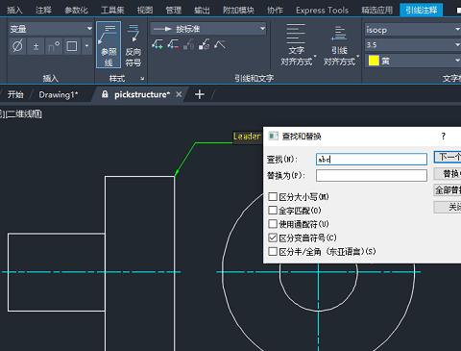Click the 下一个 find next button
Image resolution: width=461 pixels, height=351 pixels.
449,157
